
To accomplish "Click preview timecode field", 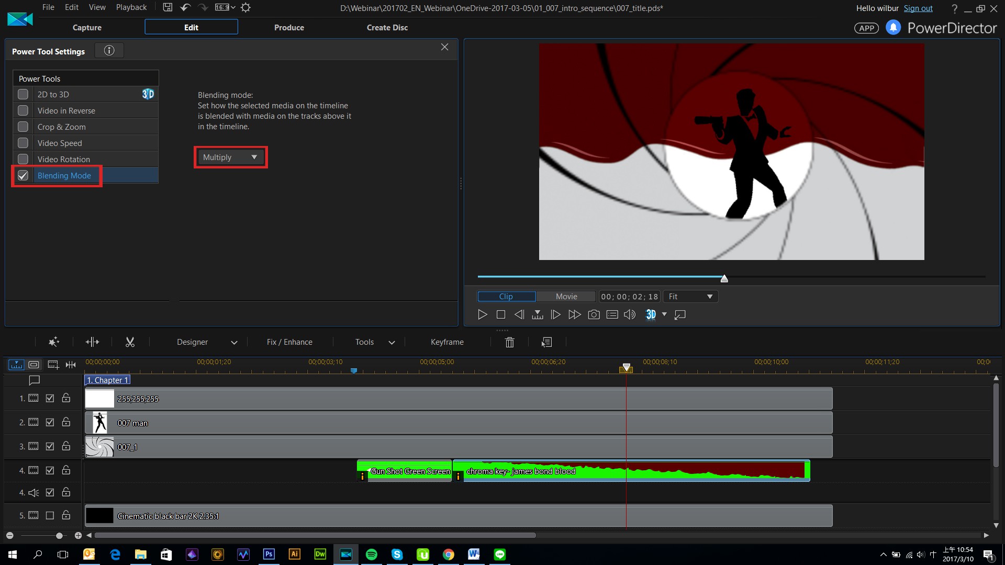I will [x=630, y=297].
